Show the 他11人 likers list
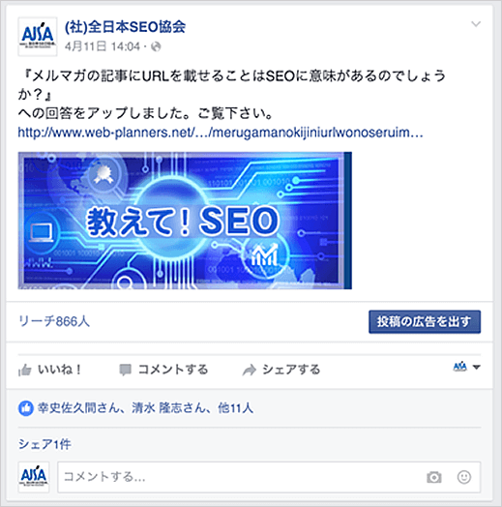 click(235, 408)
